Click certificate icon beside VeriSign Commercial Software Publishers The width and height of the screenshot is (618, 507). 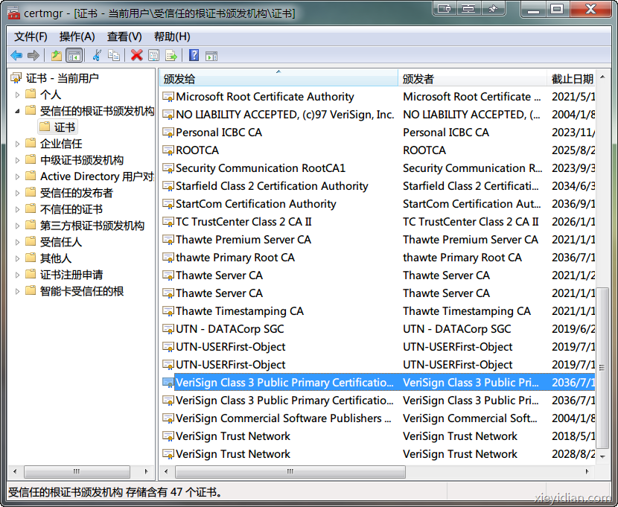point(168,418)
